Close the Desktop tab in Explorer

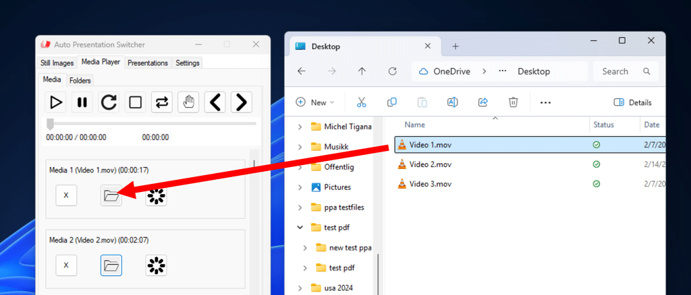tap(427, 46)
